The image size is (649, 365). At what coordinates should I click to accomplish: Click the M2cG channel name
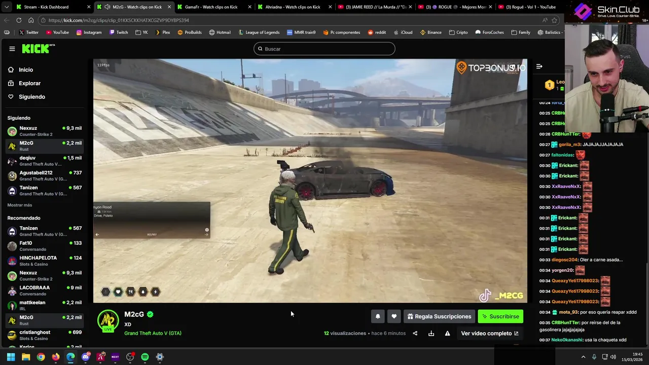click(134, 314)
